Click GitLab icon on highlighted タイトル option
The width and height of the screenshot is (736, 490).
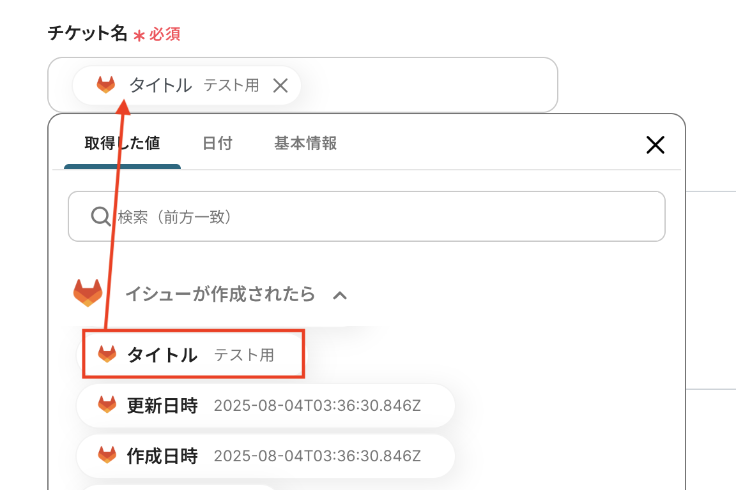click(107, 354)
